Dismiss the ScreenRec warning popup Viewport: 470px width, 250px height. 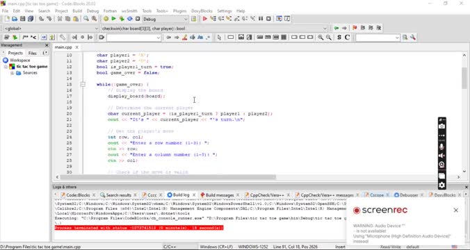[455, 210]
